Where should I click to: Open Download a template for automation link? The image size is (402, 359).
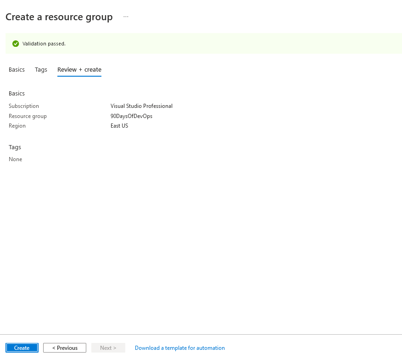pos(180,348)
